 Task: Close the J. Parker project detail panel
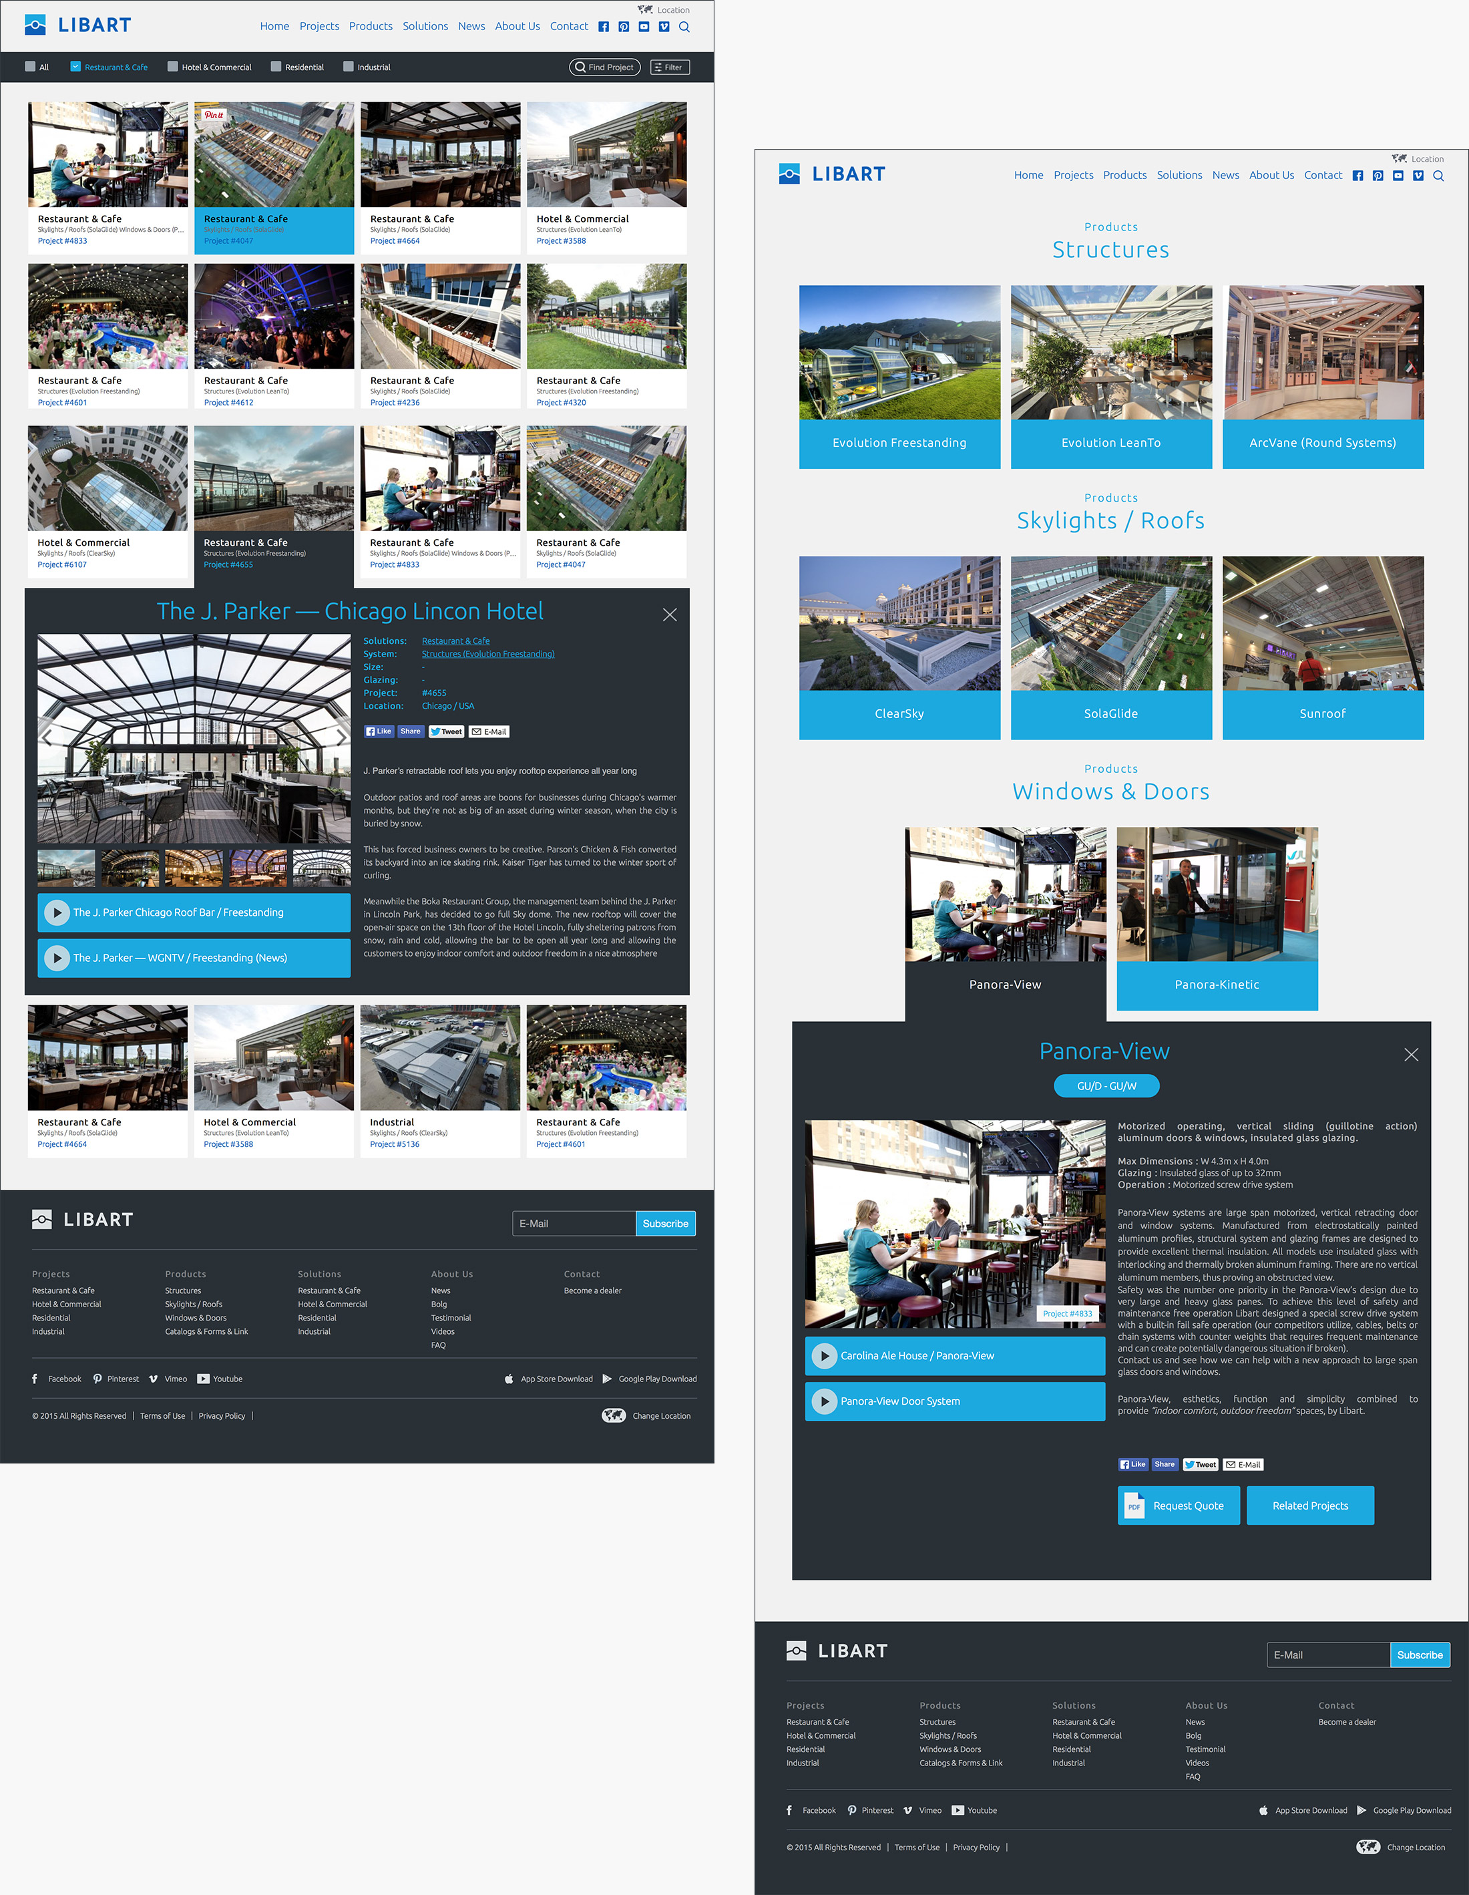(670, 615)
